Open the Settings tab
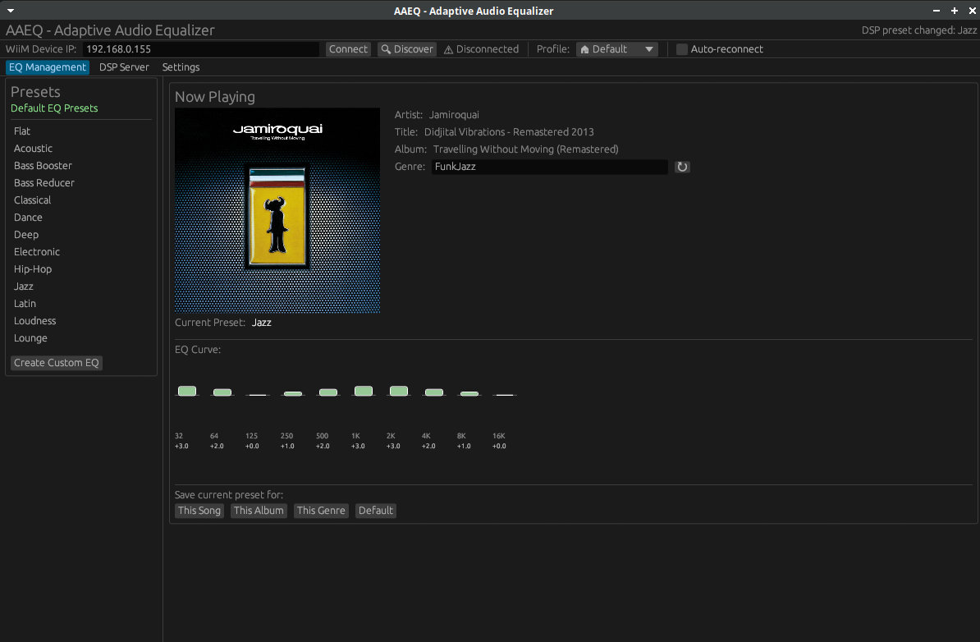 pyautogui.click(x=181, y=67)
